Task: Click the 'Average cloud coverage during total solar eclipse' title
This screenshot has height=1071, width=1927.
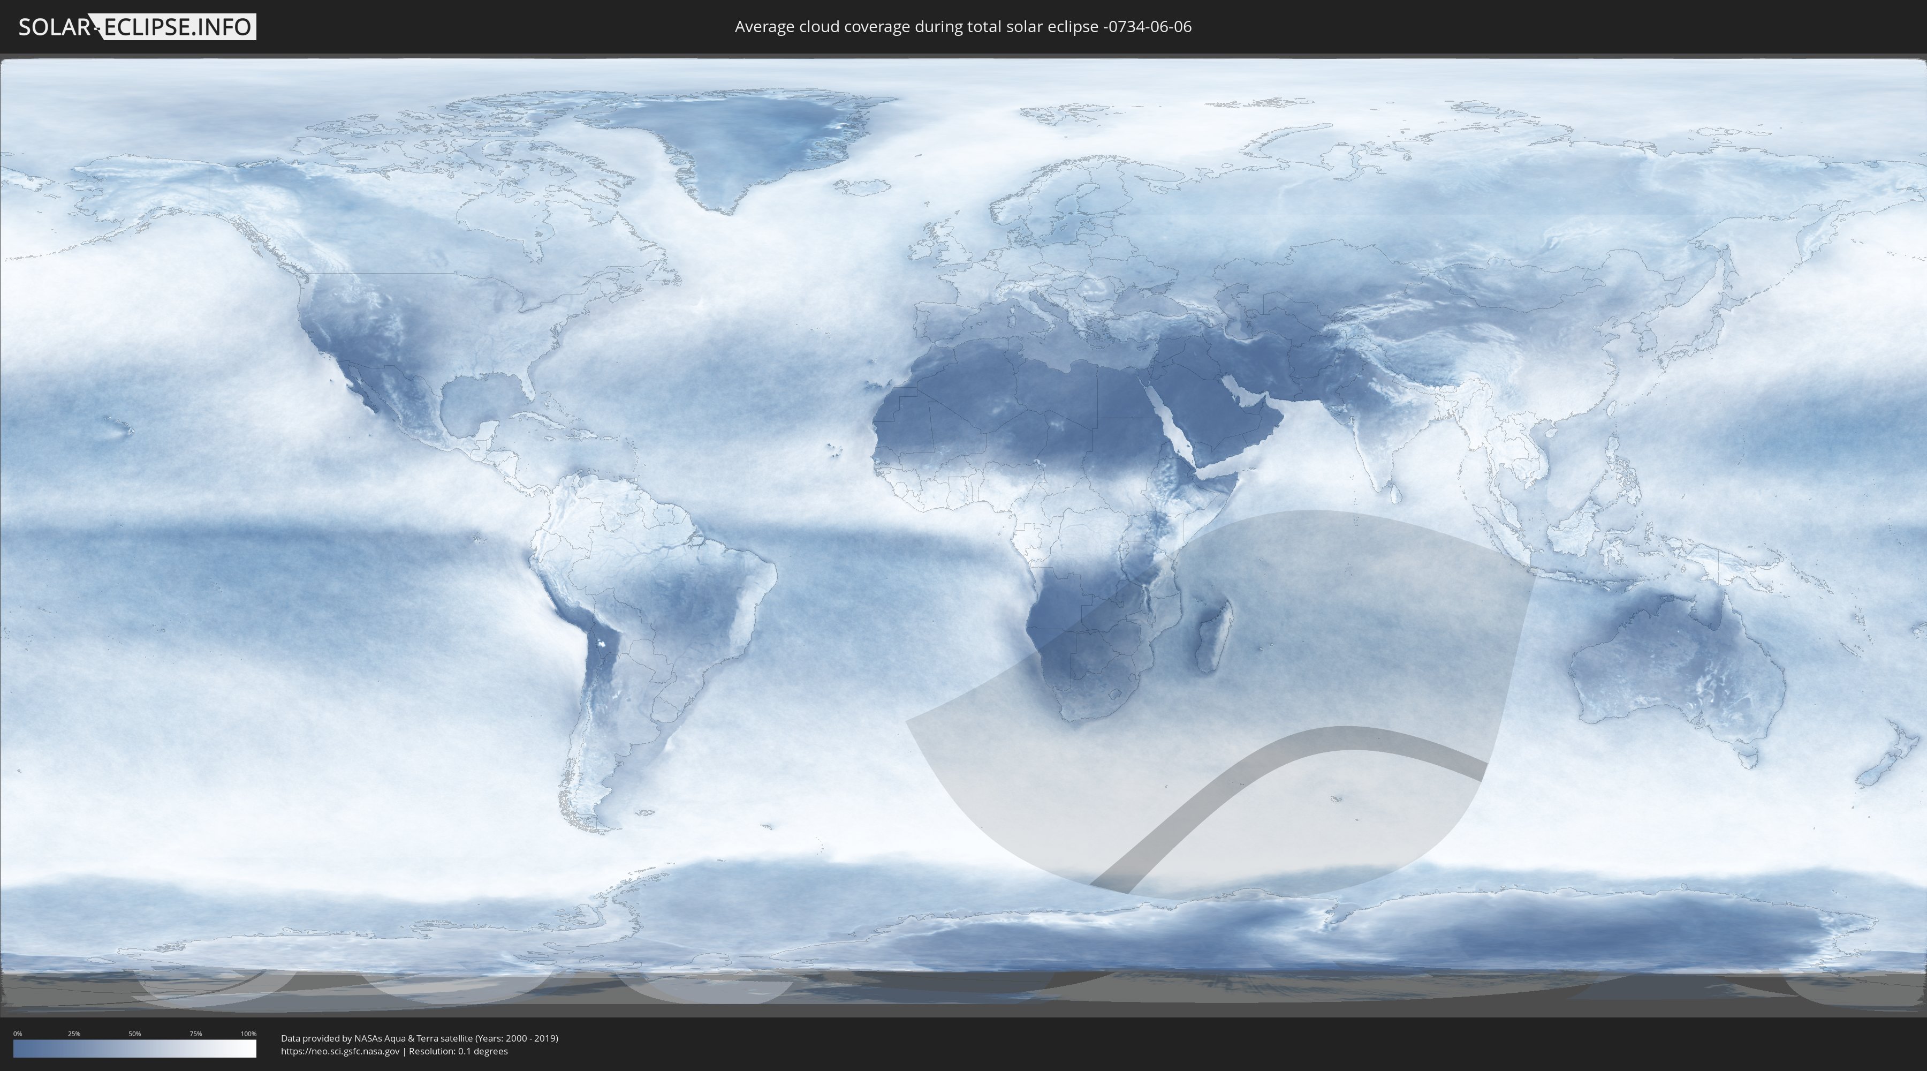Action: click(963, 27)
